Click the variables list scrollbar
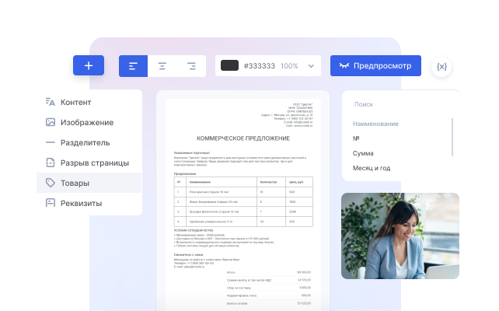The height and width of the screenshot is (311, 499). point(452,137)
